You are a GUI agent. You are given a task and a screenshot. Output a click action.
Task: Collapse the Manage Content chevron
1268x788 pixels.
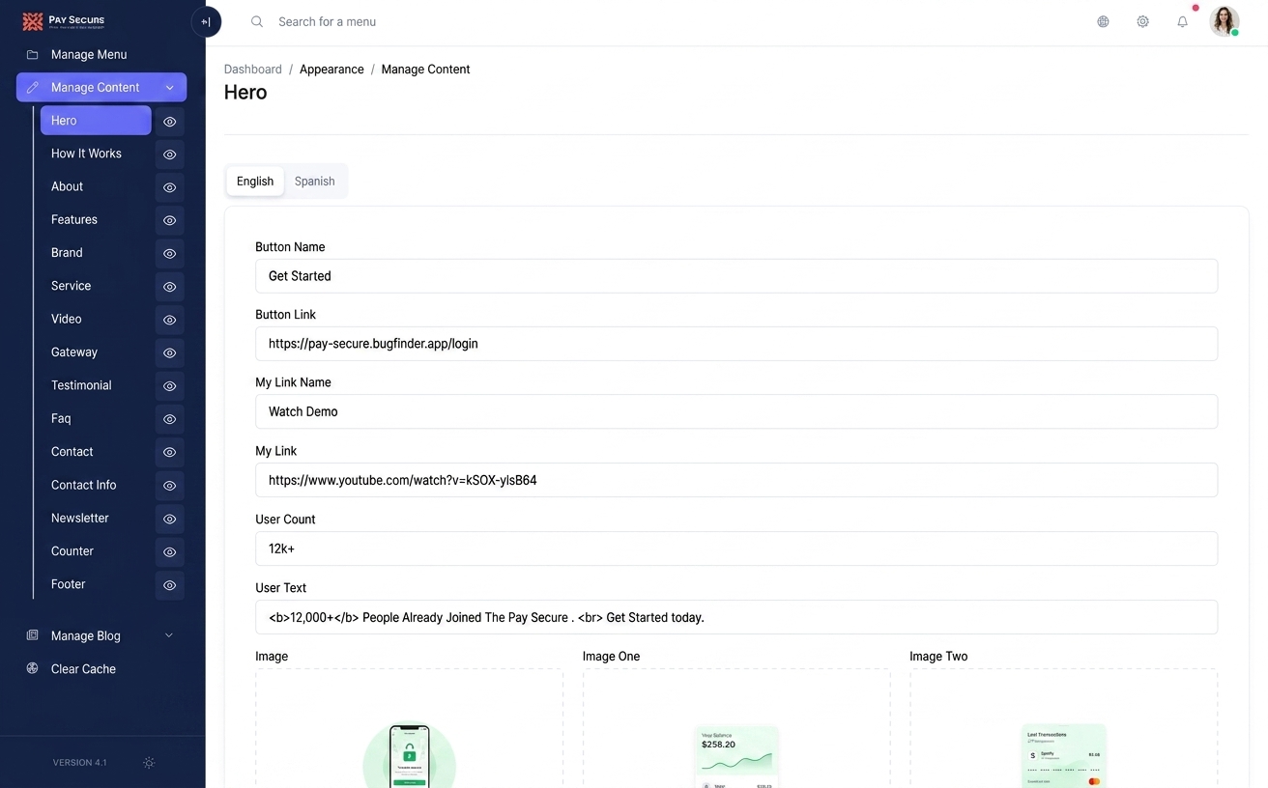tap(169, 88)
